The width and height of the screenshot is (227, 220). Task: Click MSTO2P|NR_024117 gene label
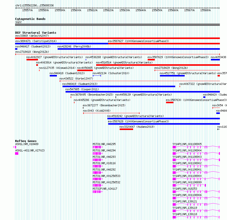tap(105, 189)
